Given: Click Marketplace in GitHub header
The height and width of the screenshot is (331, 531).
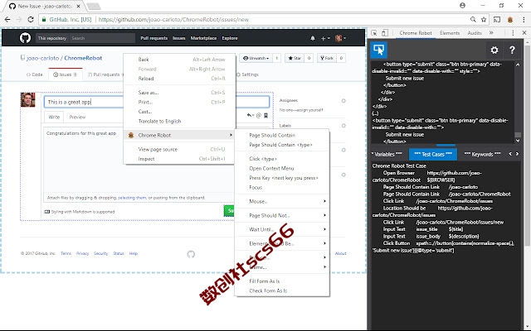Looking at the screenshot, I should (203, 38).
